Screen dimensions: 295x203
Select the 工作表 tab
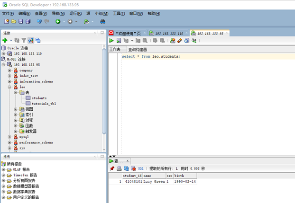tap(115, 50)
